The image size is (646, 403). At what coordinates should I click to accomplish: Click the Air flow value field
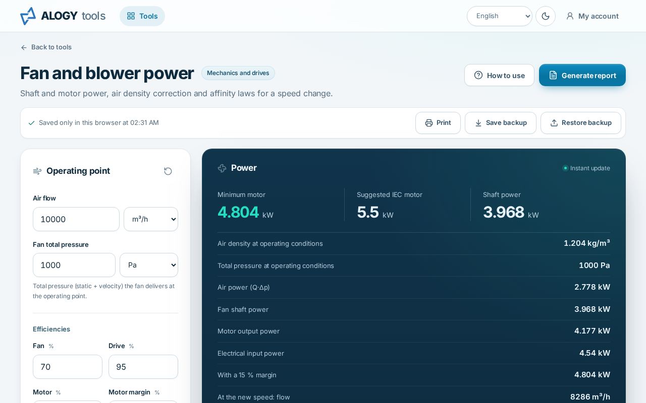[x=76, y=219]
